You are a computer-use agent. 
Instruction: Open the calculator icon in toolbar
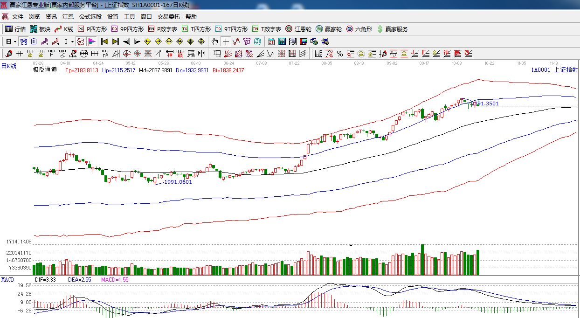[282, 41]
